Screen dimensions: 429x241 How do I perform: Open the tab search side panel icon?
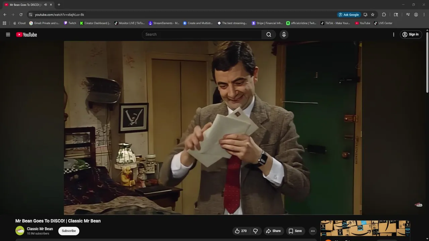pos(396,15)
